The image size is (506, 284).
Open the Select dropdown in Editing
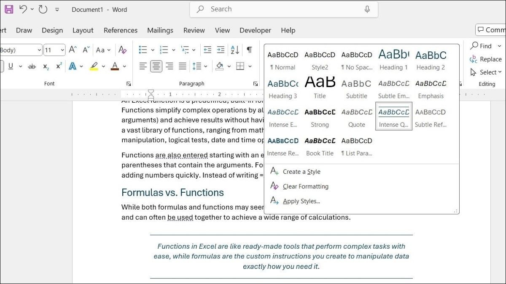tap(486, 72)
